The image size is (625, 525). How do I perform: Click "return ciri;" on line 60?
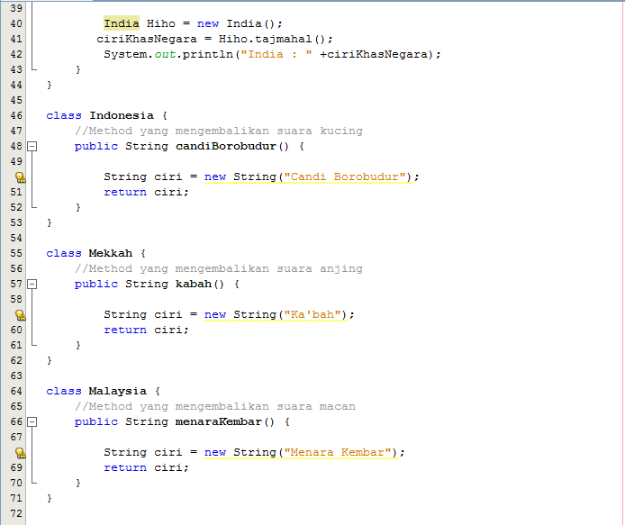[x=146, y=330]
